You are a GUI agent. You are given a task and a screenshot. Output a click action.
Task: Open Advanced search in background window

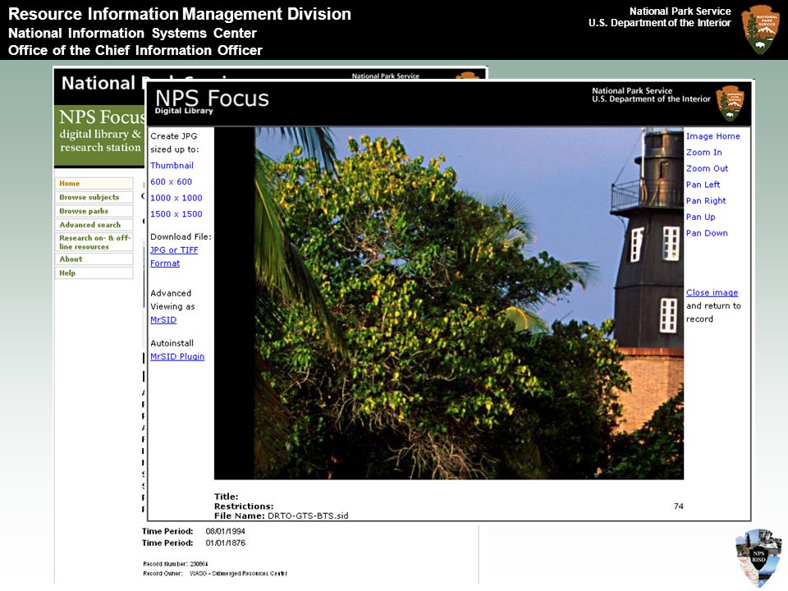tap(94, 225)
